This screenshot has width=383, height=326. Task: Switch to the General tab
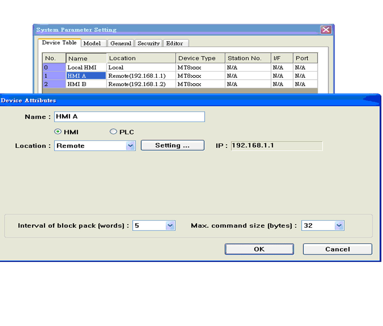pos(121,43)
